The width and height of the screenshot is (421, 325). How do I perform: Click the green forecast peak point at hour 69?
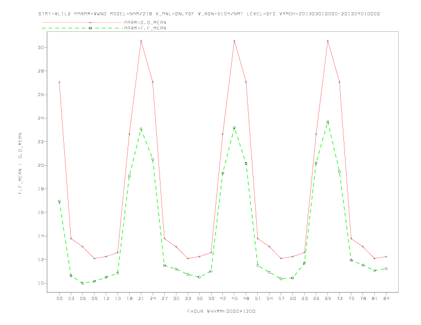[x=327, y=122]
